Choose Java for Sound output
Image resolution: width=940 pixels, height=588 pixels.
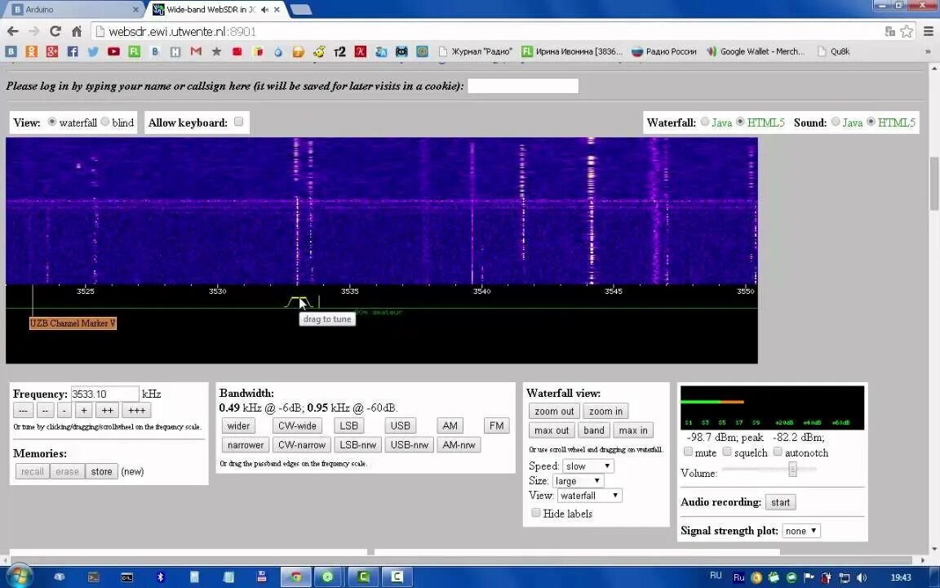click(x=835, y=122)
